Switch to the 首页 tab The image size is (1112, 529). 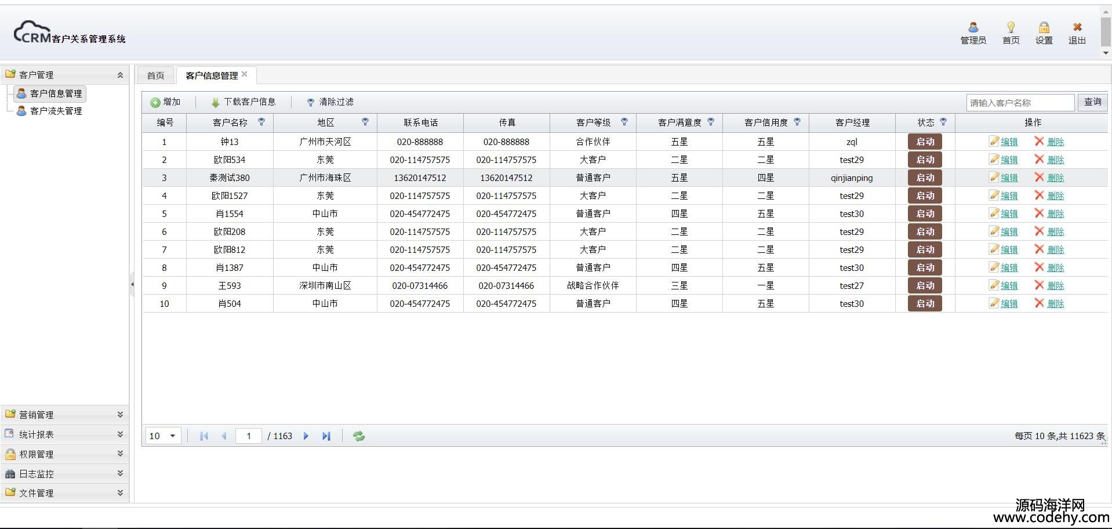[x=155, y=75]
